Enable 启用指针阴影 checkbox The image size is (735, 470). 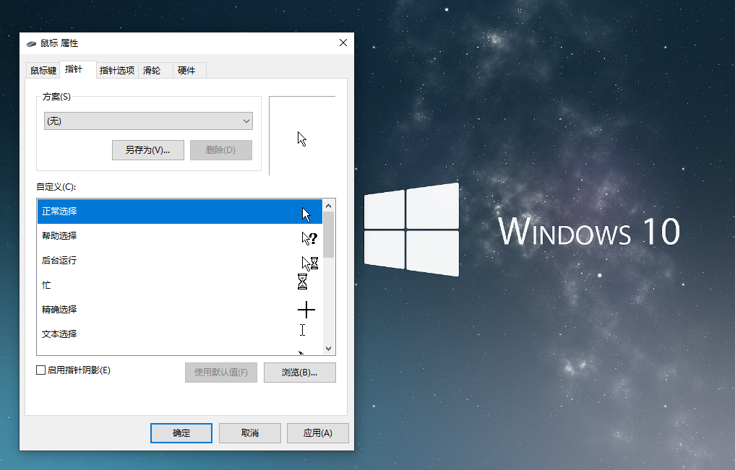pos(41,370)
